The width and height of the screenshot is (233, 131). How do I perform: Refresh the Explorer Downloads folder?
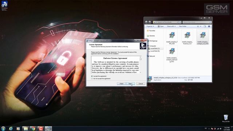(x=180, y=22)
